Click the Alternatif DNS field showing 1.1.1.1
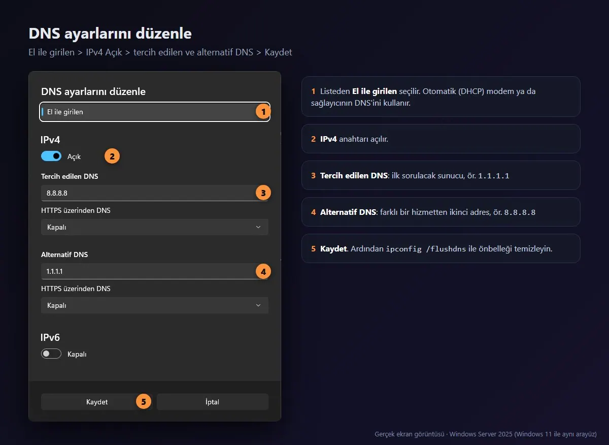Screen dimensions: 609x445 tap(155, 271)
